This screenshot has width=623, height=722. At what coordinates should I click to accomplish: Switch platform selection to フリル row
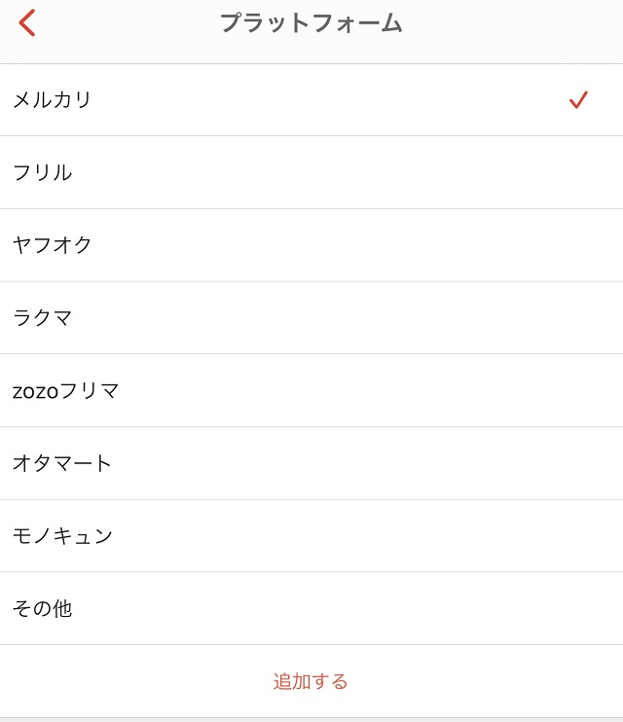tap(311, 172)
